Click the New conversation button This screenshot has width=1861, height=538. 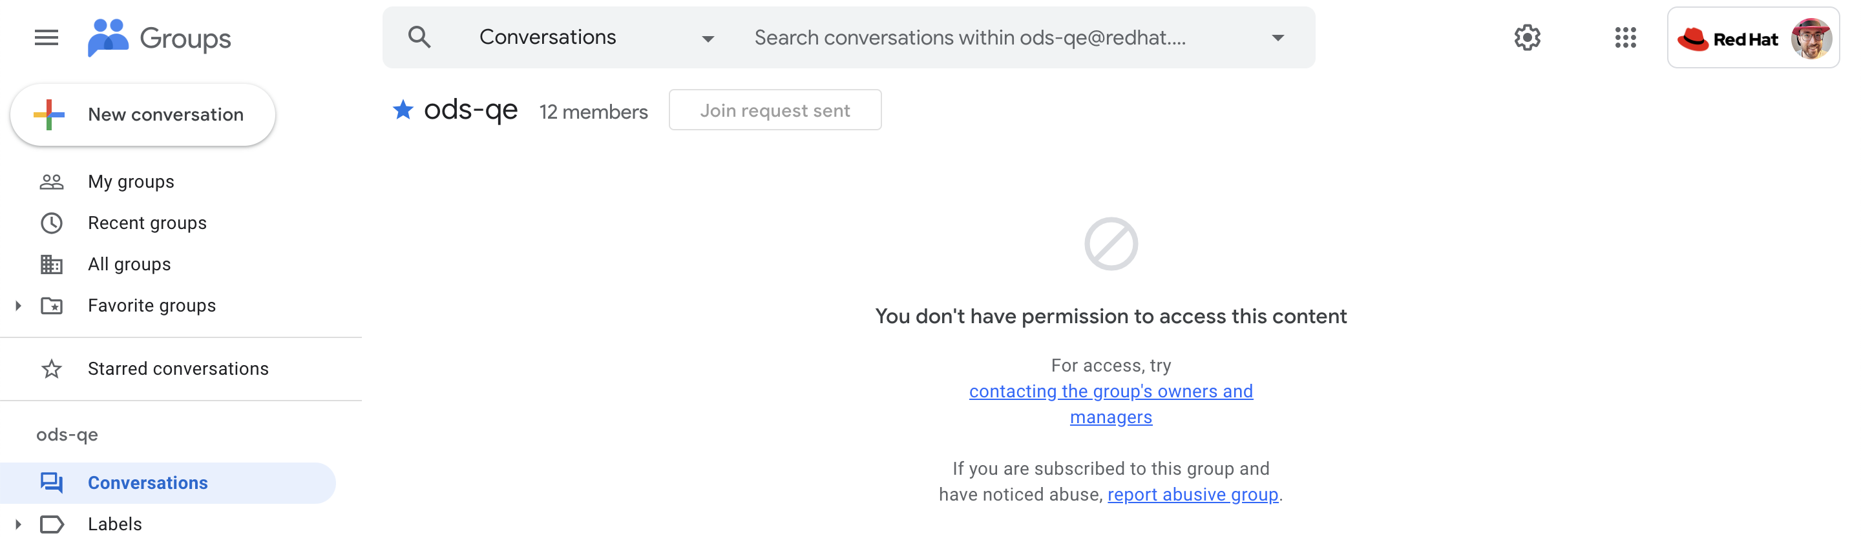point(143,115)
